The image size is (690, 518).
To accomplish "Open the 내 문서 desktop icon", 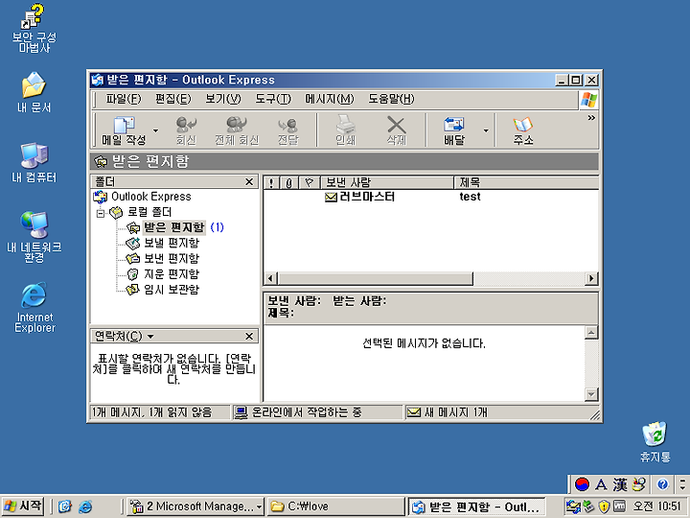I will 34,92.
